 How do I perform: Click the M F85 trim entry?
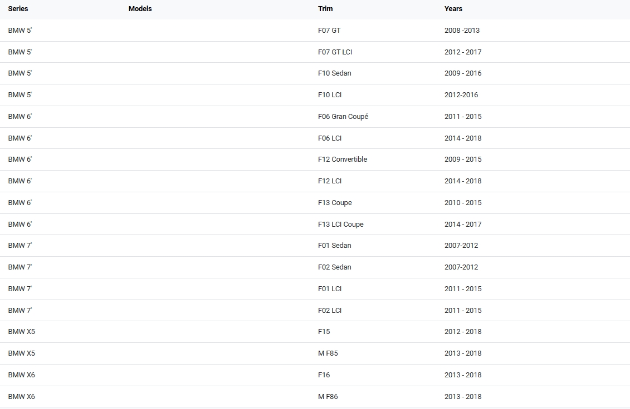pyautogui.click(x=328, y=353)
